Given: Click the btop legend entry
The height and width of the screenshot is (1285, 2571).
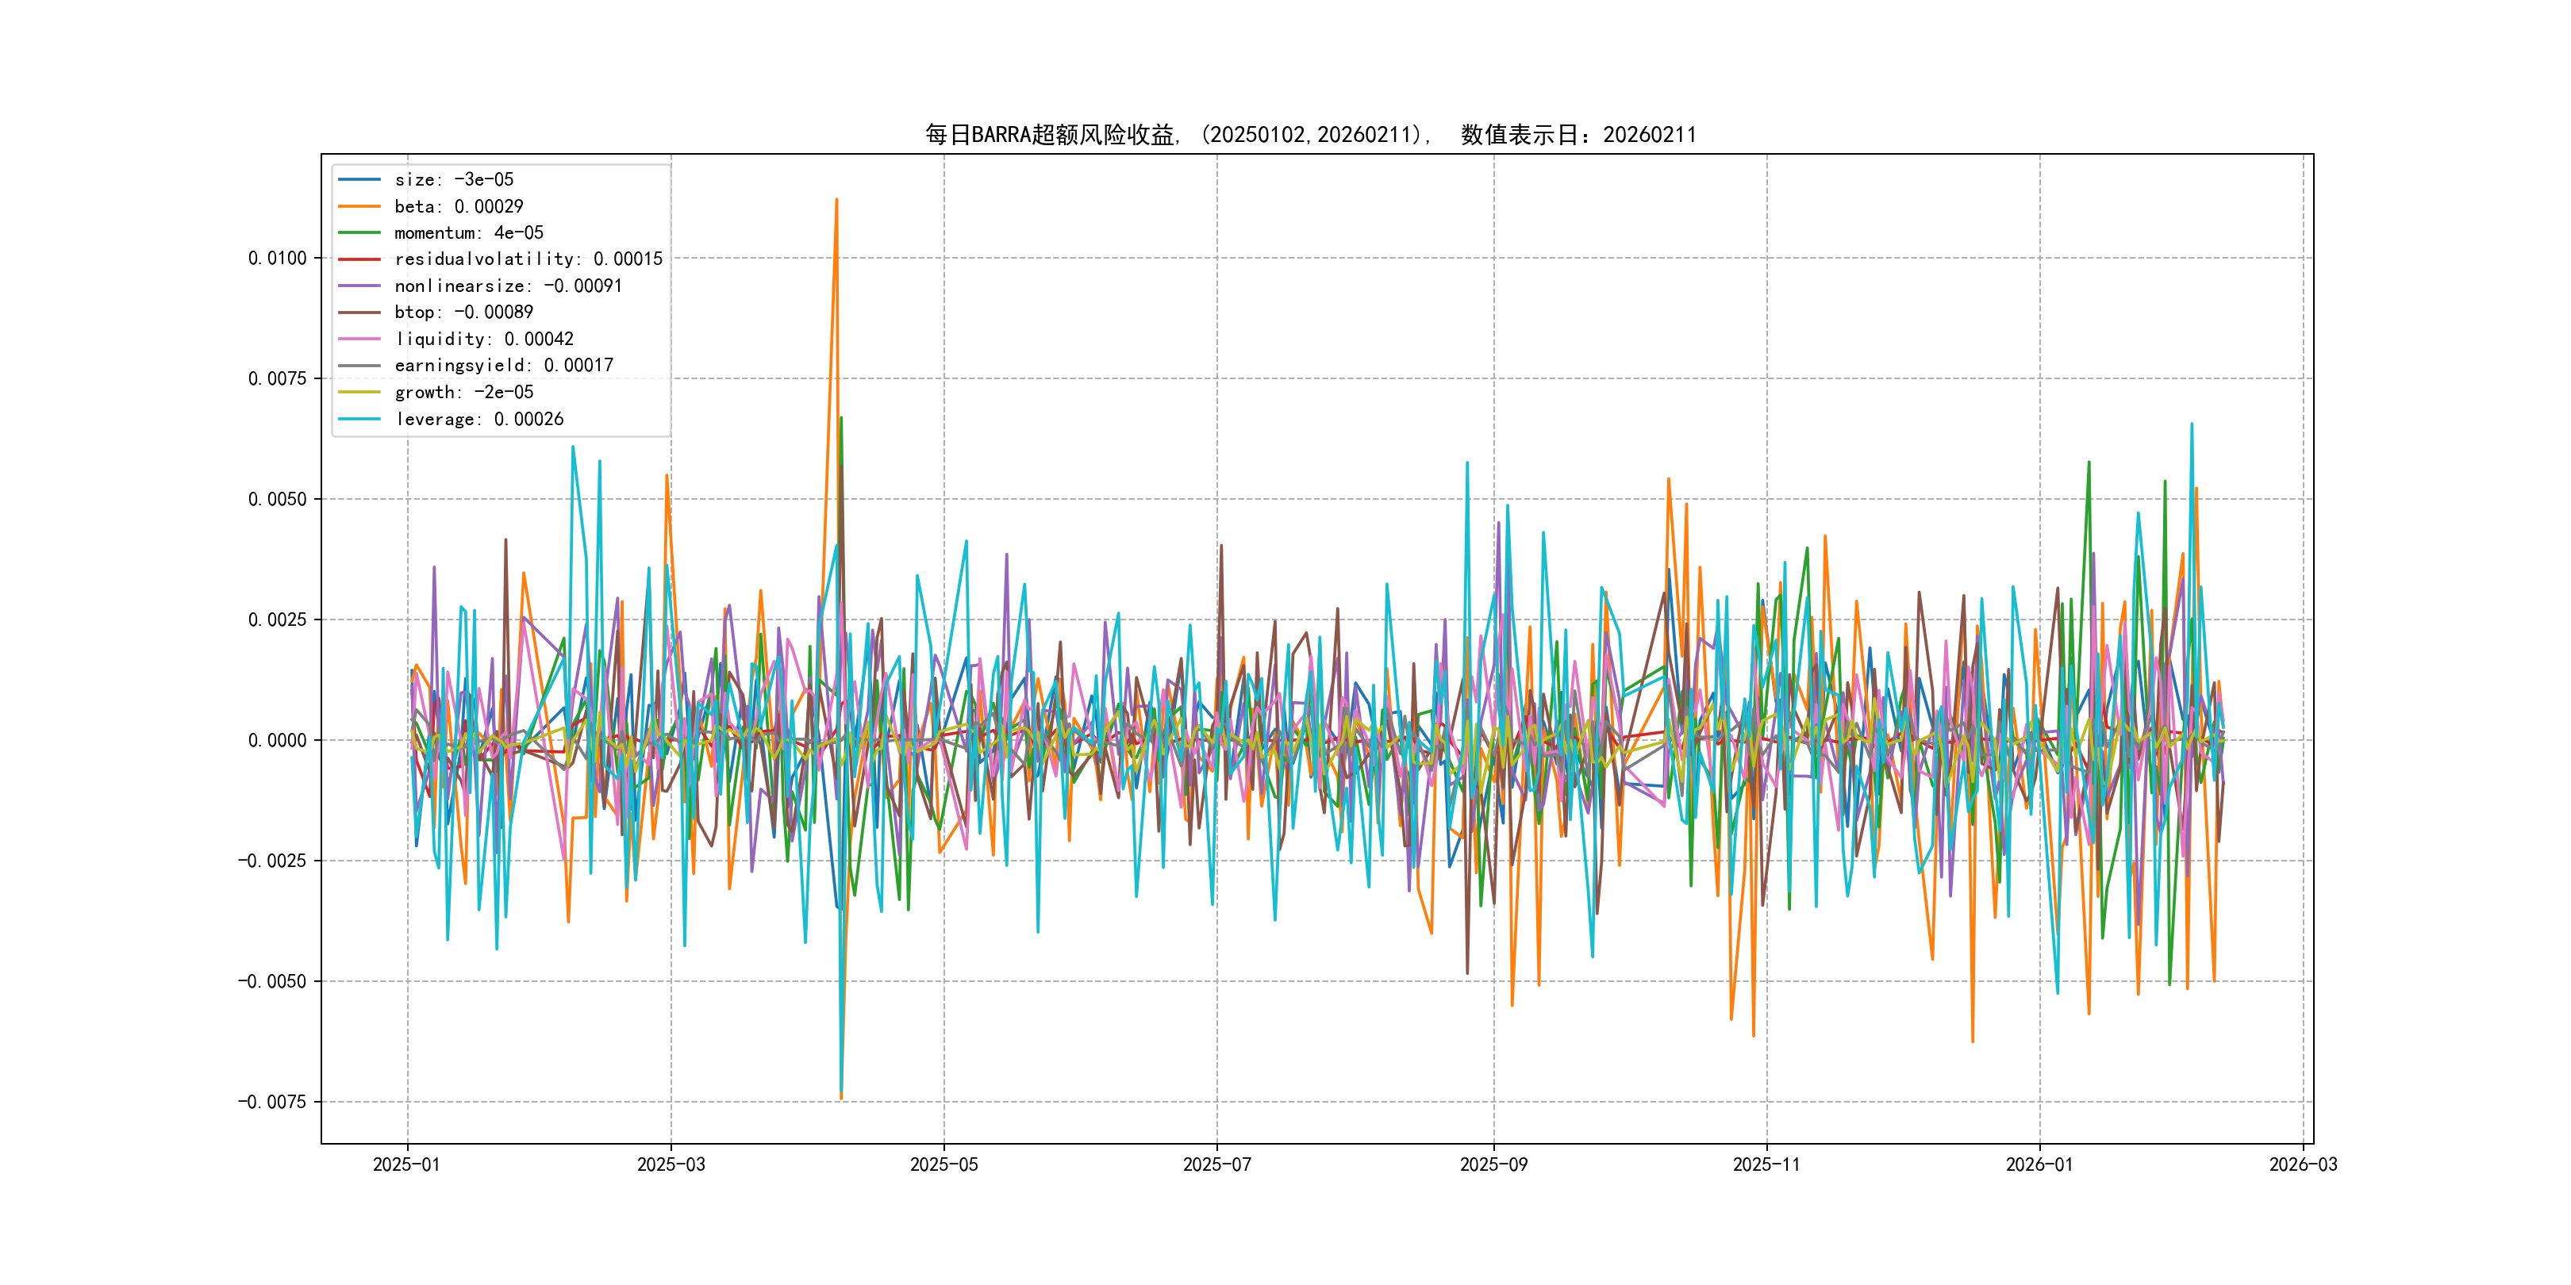Looking at the screenshot, I should point(463,313).
